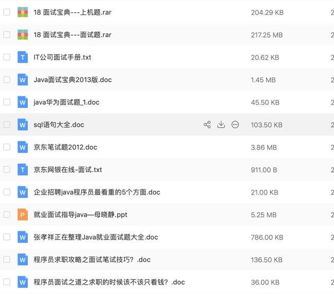Viewport: 334px width, 294px height.
Task: Click the text icon of 京东网银在线-面试.txt
Action: coord(23,169)
